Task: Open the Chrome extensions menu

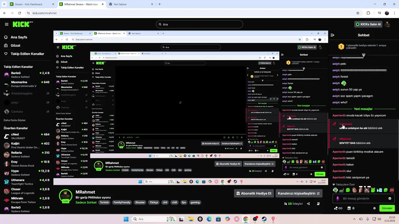Action: click(368, 13)
